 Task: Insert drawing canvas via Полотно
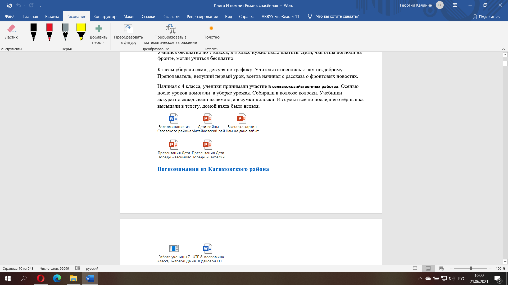click(211, 32)
